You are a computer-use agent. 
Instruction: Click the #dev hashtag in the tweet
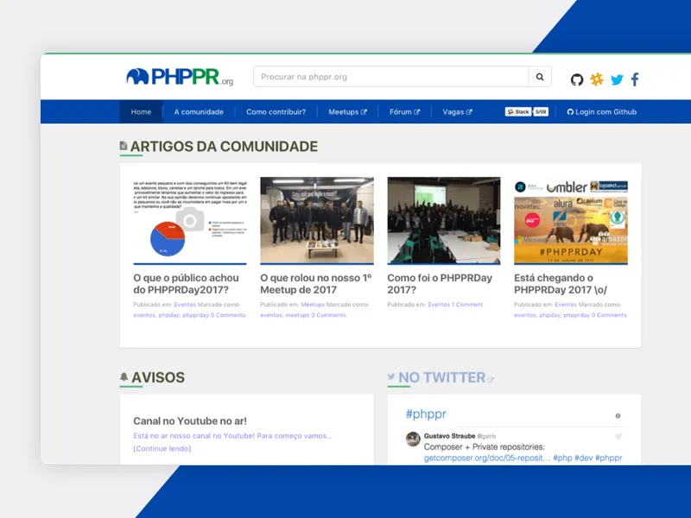(x=584, y=458)
